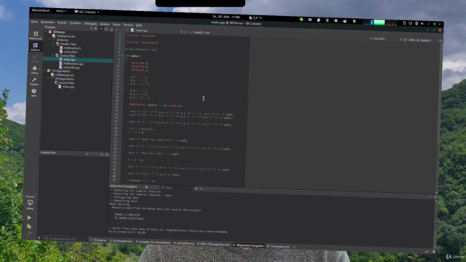Select vector3d.cpp in the project tree

(x=71, y=68)
